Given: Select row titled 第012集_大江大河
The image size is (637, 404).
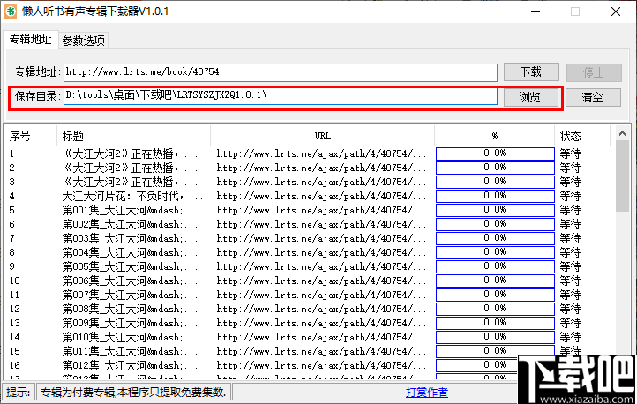Looking at the screenshot, I should pyautogui.click(x=130, y=365).
